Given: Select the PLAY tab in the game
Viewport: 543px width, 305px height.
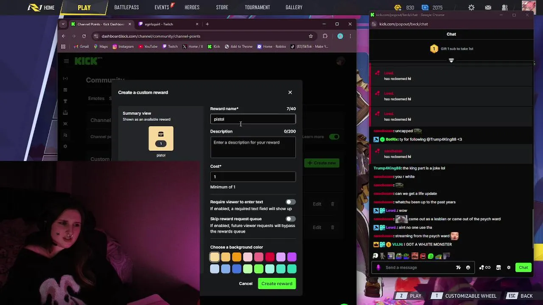Looking at the screenshot, I should point(84,8).
